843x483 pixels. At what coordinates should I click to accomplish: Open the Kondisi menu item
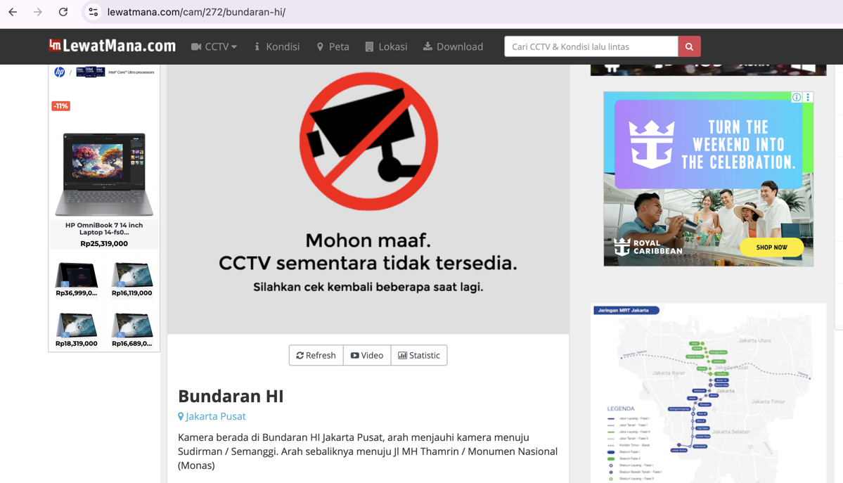277,47
